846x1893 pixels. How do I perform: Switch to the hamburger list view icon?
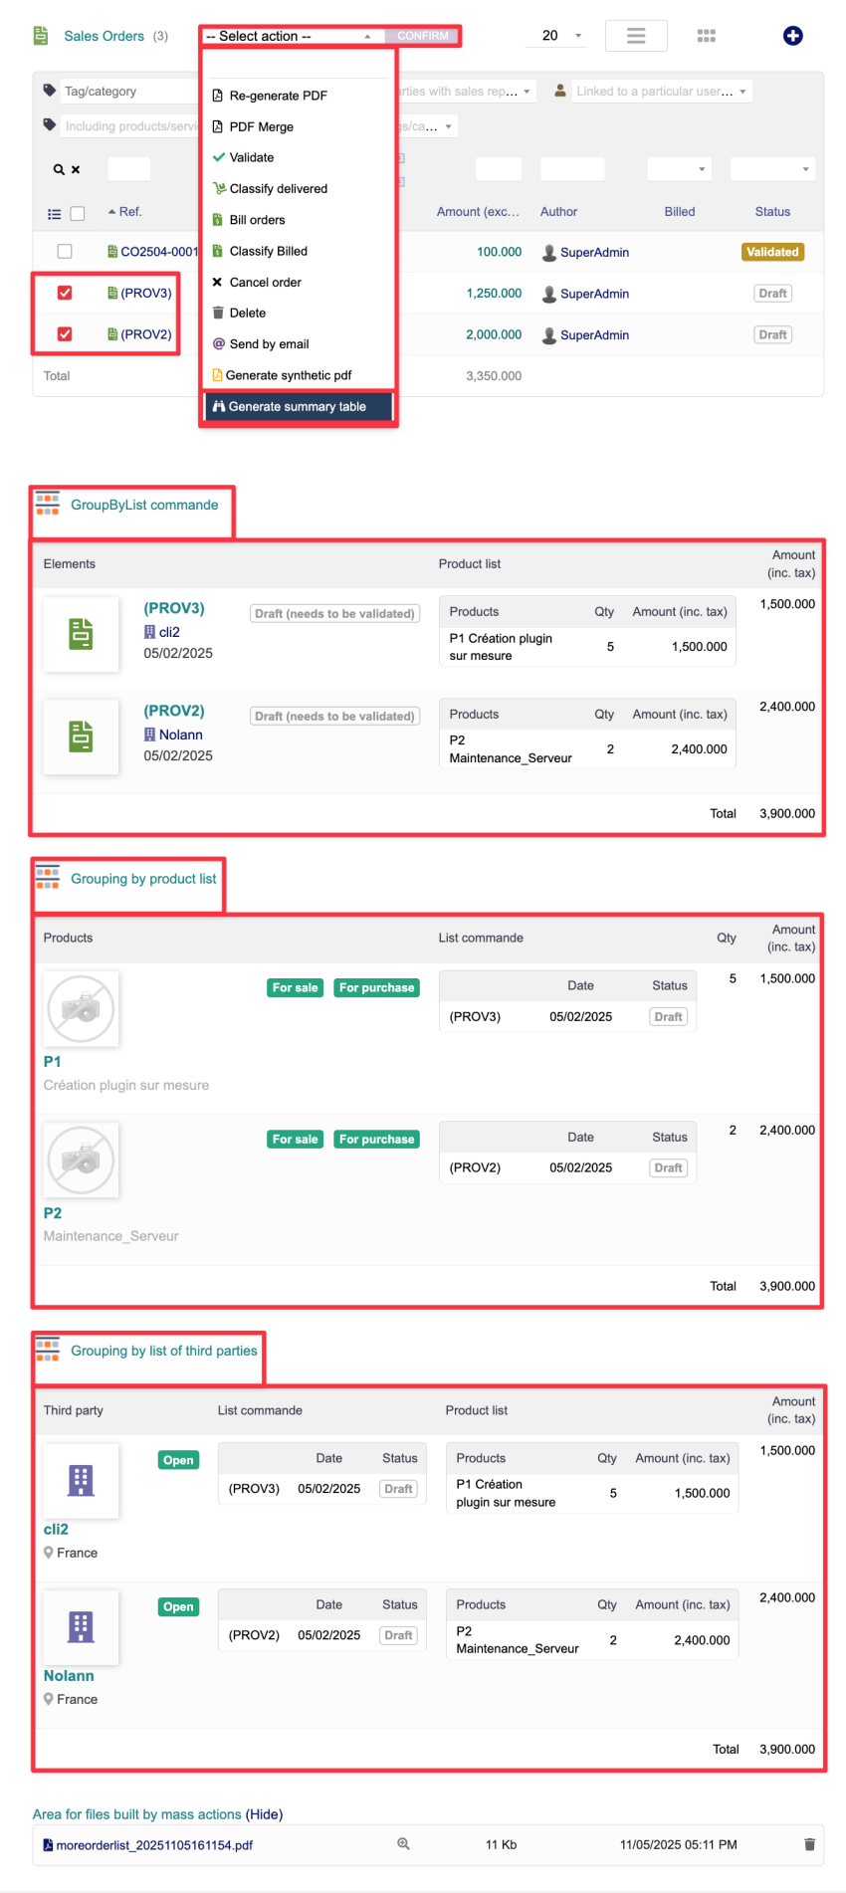click(636, 36)
